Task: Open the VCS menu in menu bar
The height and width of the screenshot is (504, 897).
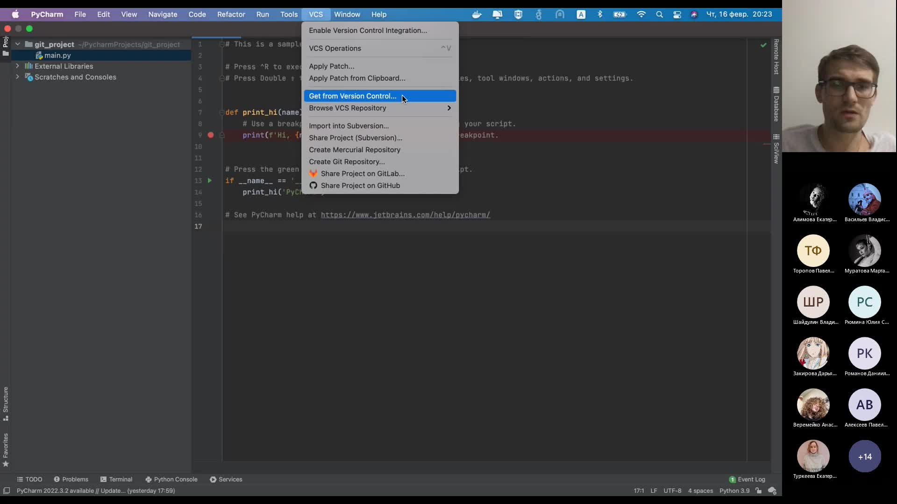Action: [x=316, y=14]
